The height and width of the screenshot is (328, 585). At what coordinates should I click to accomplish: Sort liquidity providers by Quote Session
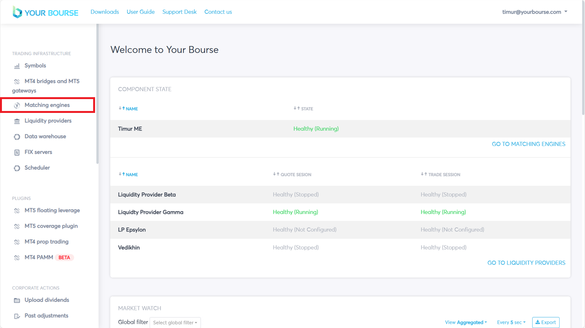[292, 174]
